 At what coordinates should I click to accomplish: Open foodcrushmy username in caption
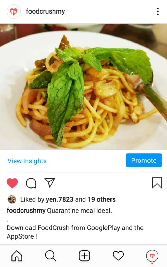[26, 211]
